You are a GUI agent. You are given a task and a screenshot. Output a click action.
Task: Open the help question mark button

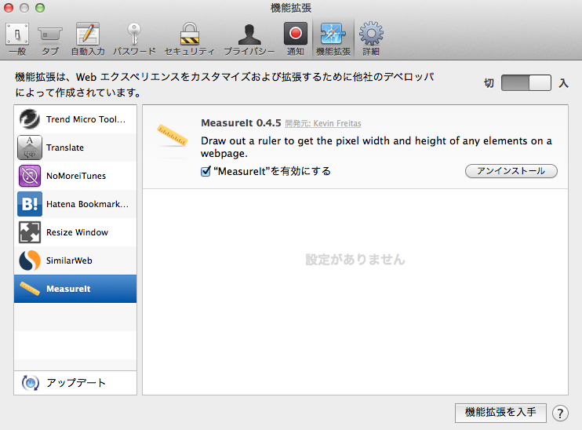(560, 413)
